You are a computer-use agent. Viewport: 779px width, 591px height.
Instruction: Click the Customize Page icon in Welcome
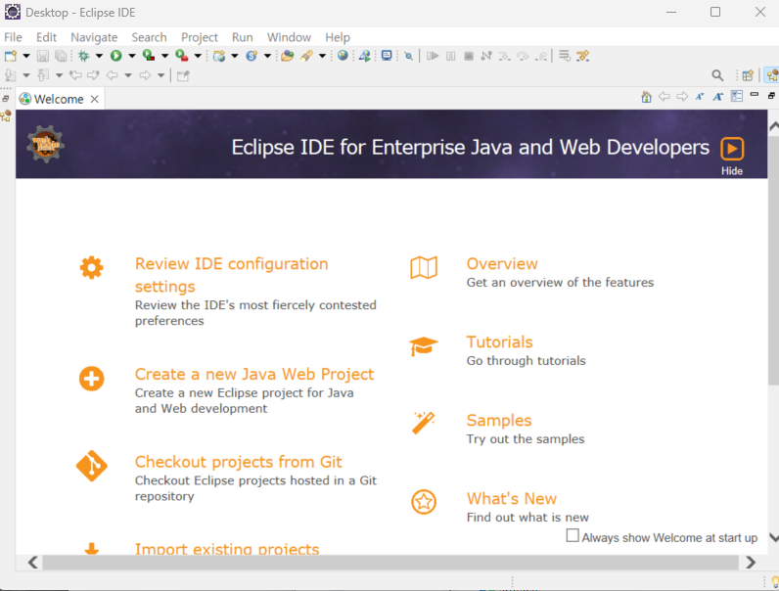(737, 96)
